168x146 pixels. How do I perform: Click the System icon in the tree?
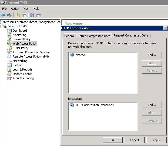9,65
